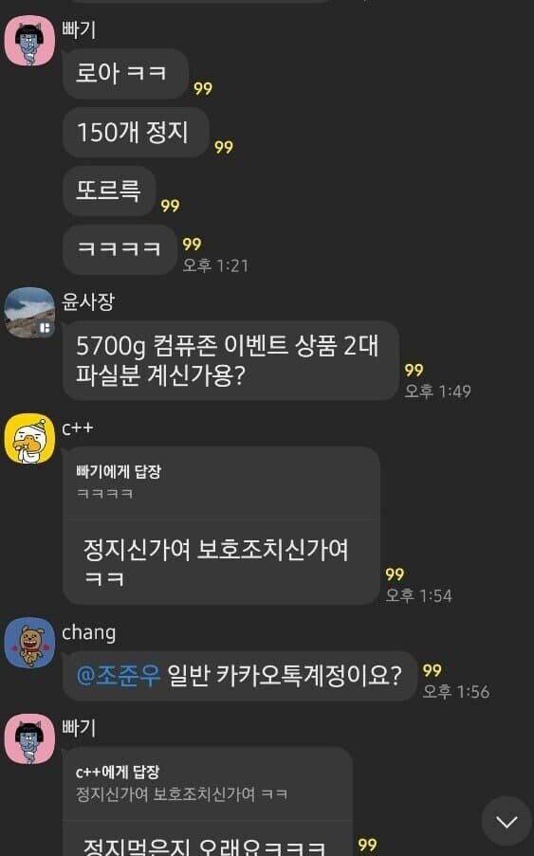Select the '5700g 컴퓨존 이벤트' message
The width and height of the screenshot is (534, 856).
pos(231,361)
